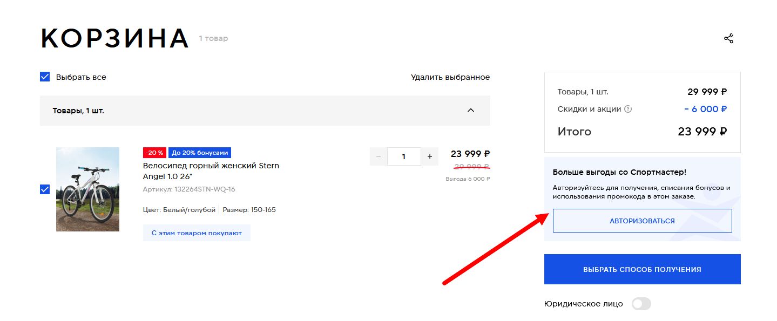Viewport: 777px width, 321px height.
Task: Click the "До 20% бонусами" badge
Action: coord(200,153)
